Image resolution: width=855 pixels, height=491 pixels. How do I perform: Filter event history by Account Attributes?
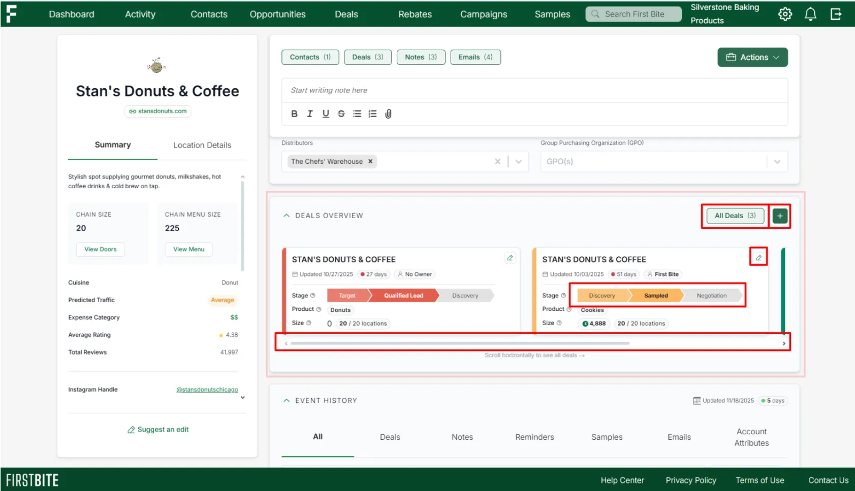tap(752, 437)
